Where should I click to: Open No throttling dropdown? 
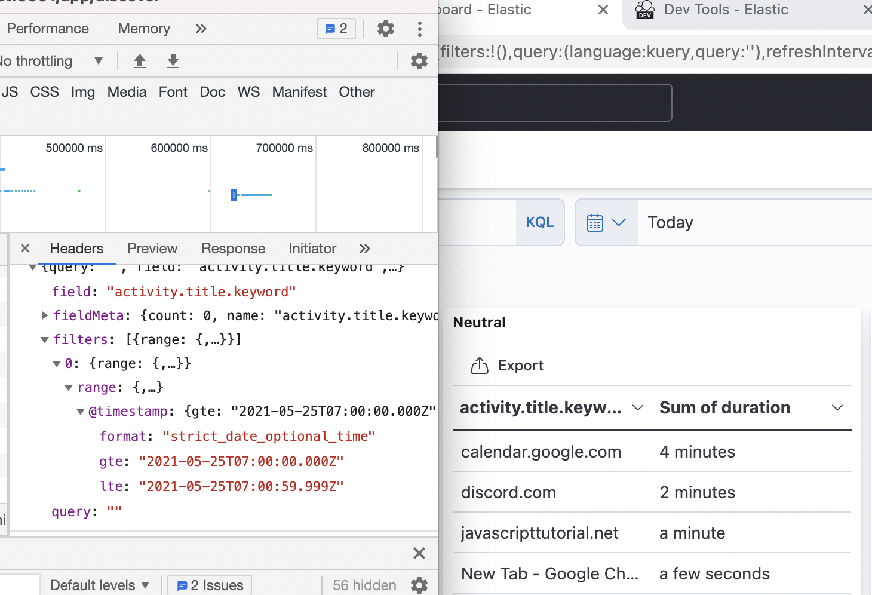point(51,61)
